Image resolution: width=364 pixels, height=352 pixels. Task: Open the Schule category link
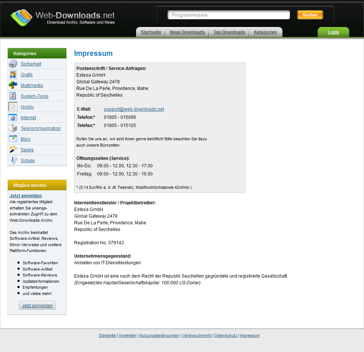tap(28, 161)
